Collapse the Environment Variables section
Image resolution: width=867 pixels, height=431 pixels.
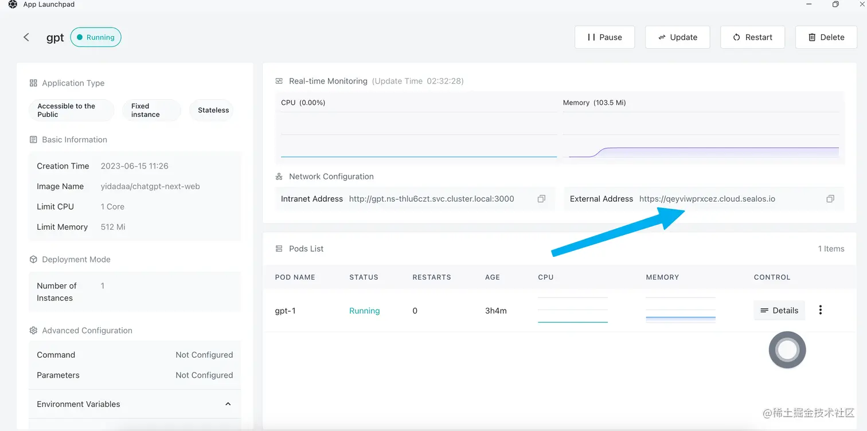pyautogui.click(x=228, y=404)
